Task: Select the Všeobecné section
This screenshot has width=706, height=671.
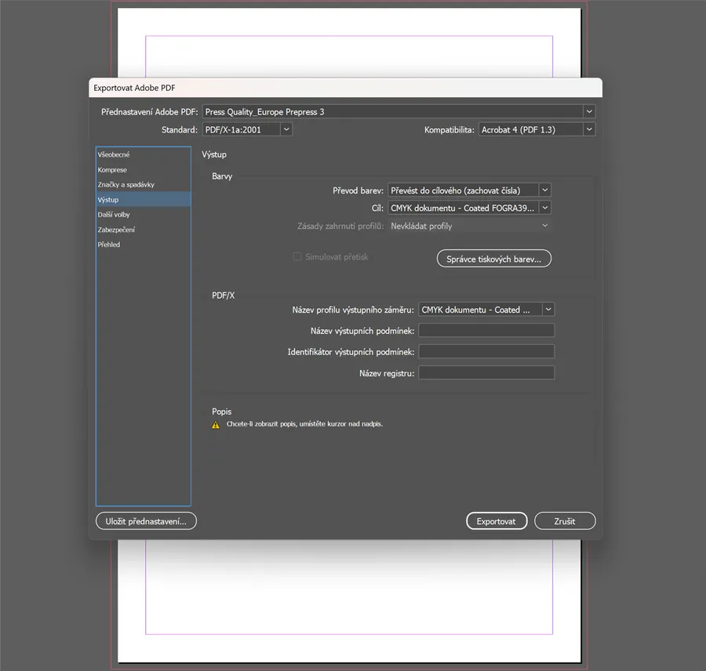Action: [144, 154]
